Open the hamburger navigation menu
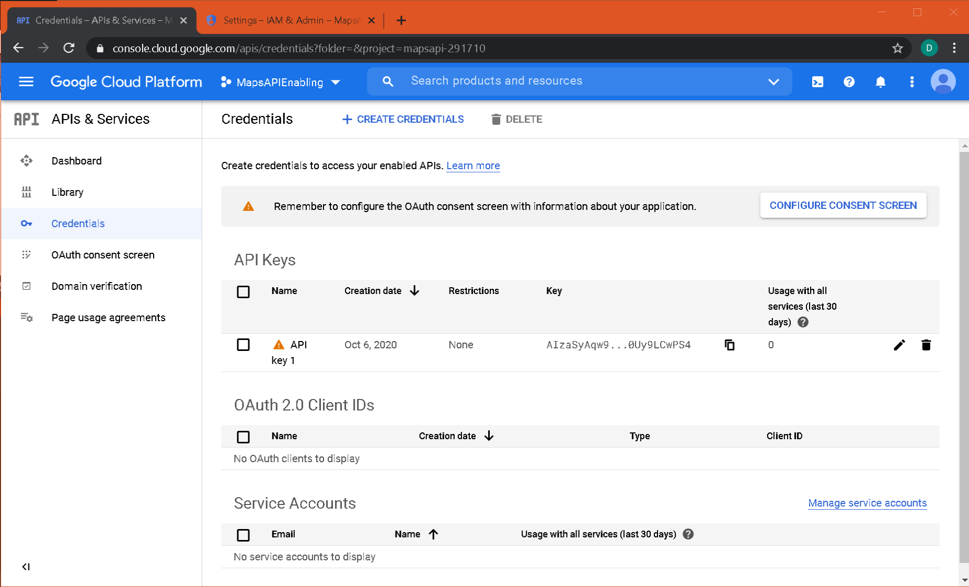Viewport: 969px width, 587px height. click(x=26, y=82)
